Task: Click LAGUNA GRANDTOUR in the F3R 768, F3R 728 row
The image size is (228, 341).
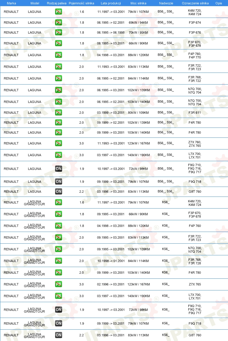Action: [34, 261]
